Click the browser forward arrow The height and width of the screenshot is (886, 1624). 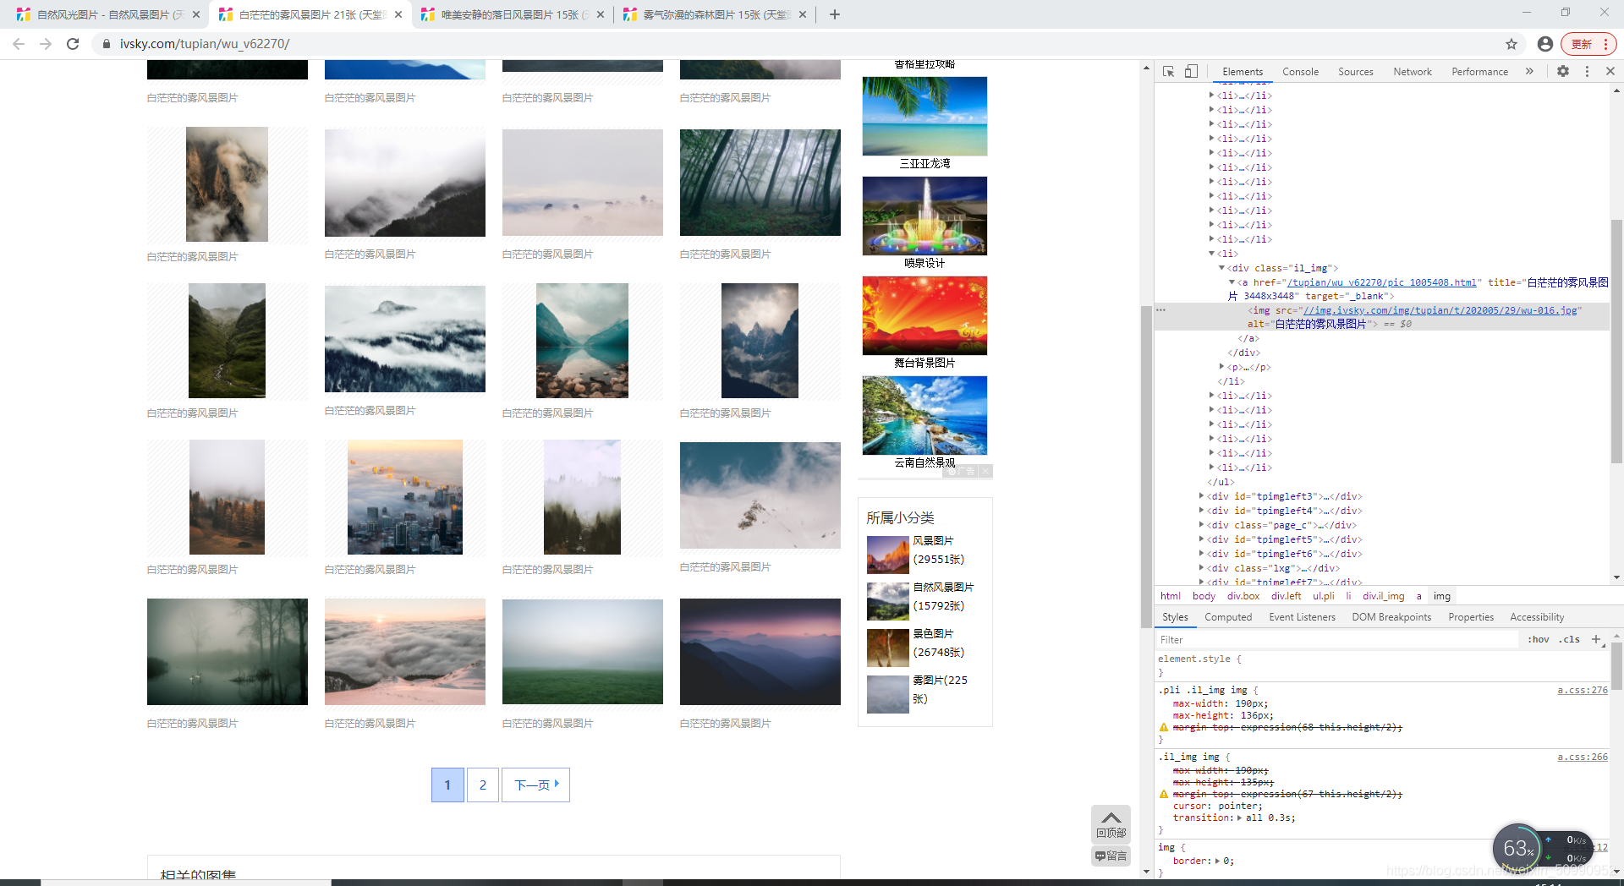[x=46, y=44]
